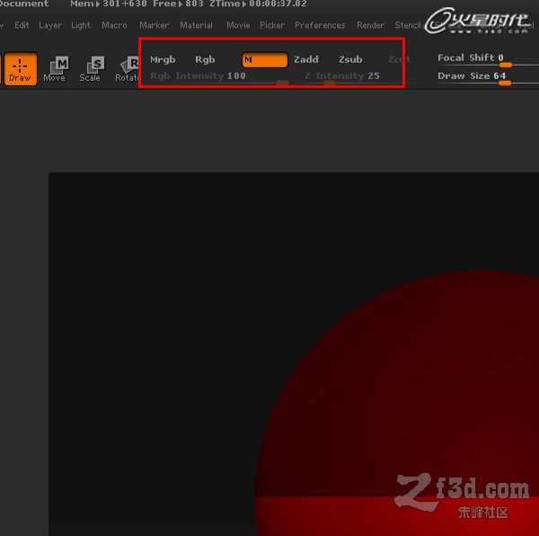Select the Move tool
Image resolution: width=539 pixels, height=536 pixels.
point(55,69)
